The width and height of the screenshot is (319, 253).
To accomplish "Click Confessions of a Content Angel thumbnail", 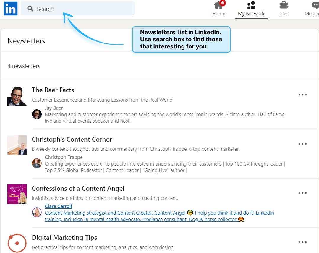I will point(17,194).
